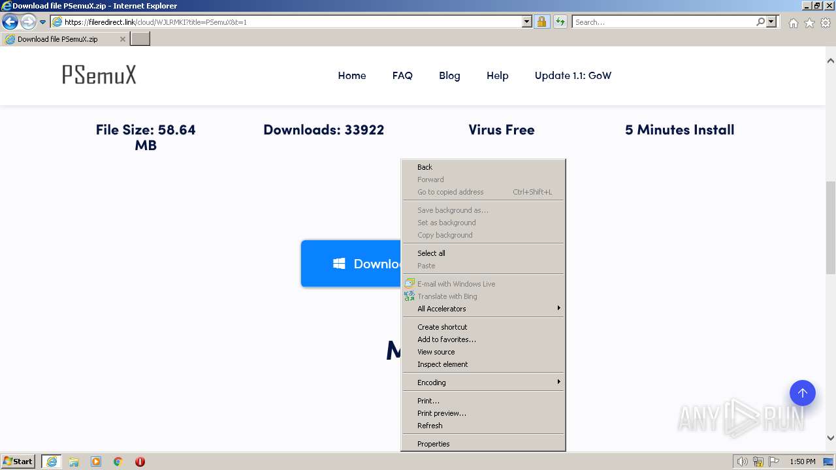Click the volume speaker tray icon
Screen dimensions: 836x470
click(x=742, y=462)
